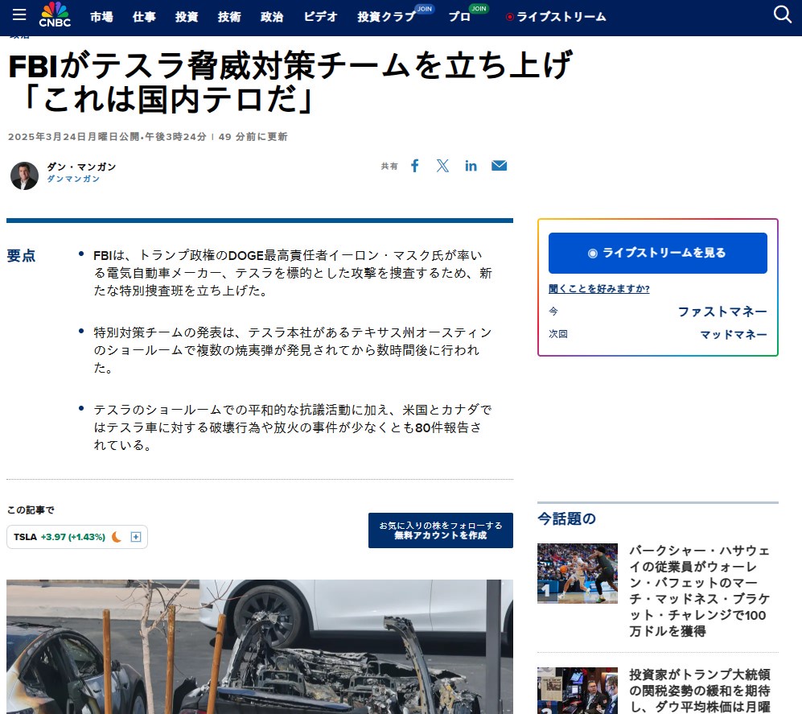Open the 市場 menu item
This screenshot has width=802, height=714.
pyautogui.click(x=102, y=17)
